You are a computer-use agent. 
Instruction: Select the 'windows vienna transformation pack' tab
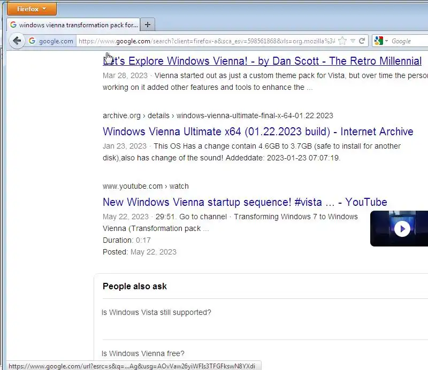74,25
